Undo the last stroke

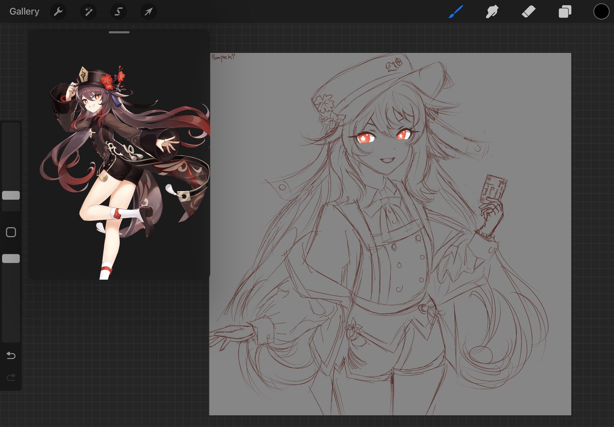click(x=11, y=355)
